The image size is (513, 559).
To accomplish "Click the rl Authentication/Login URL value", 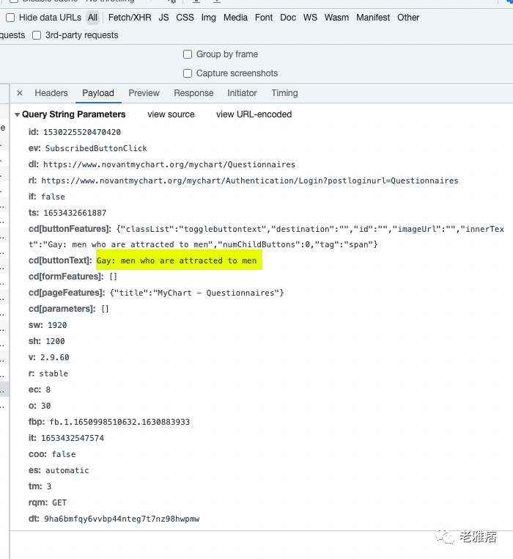I will click(250, 180).
